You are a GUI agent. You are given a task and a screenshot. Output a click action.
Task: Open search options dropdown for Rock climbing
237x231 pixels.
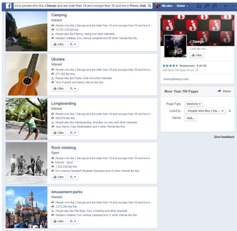click(73, 177)
